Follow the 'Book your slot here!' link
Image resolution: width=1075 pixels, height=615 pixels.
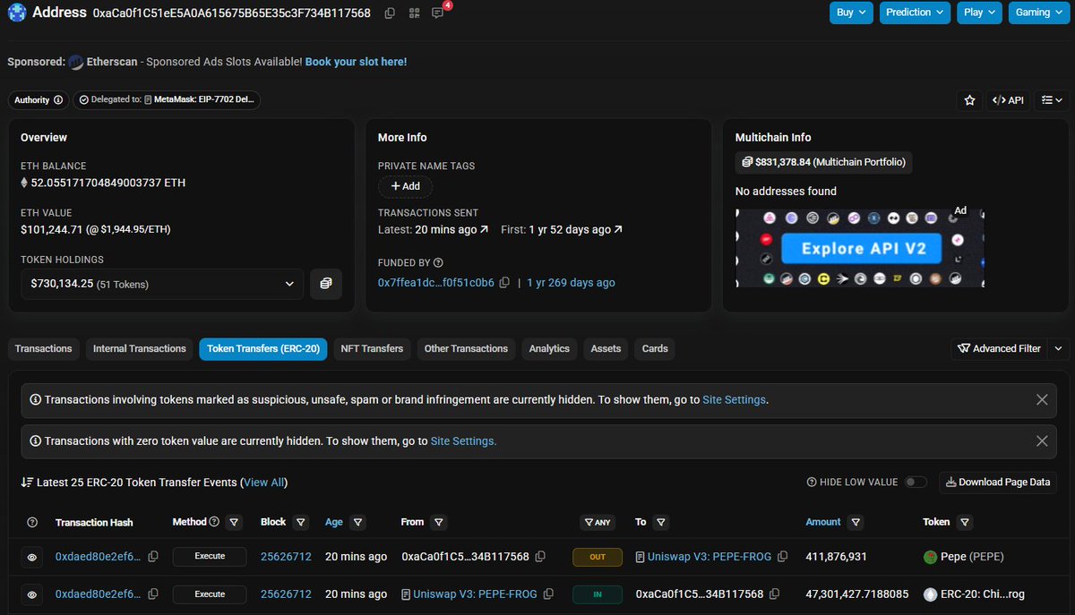[x=356, y=62]
